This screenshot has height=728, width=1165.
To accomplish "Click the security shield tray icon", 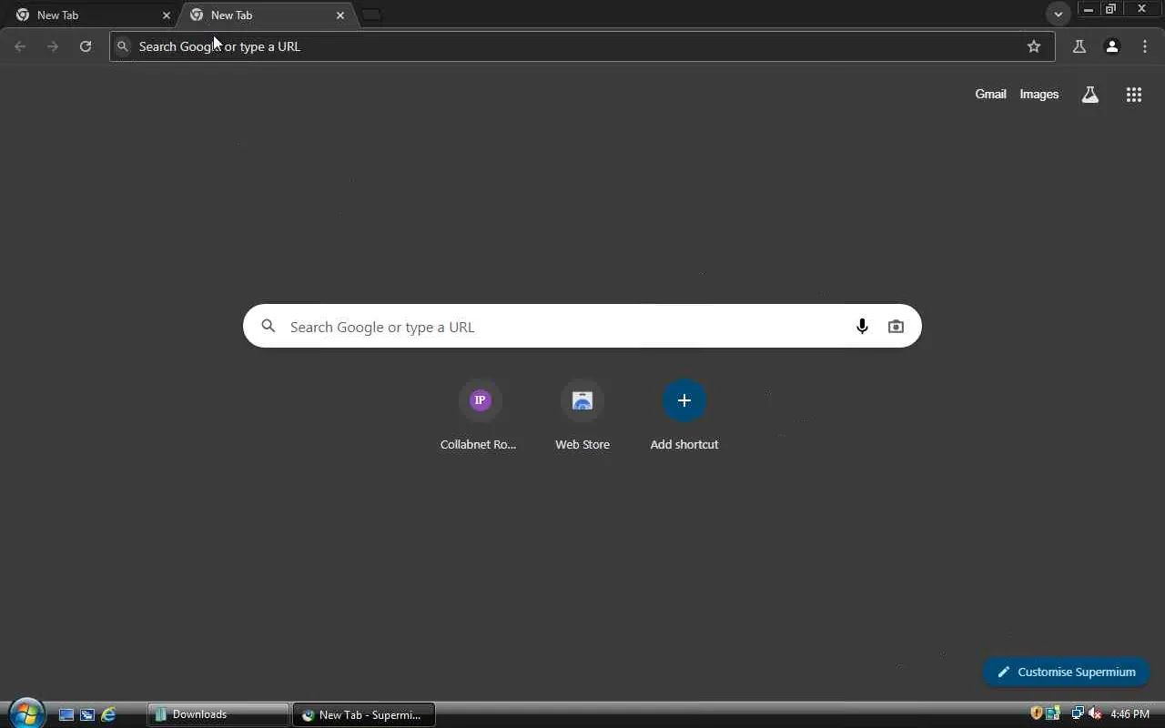I will (1036, 713).
